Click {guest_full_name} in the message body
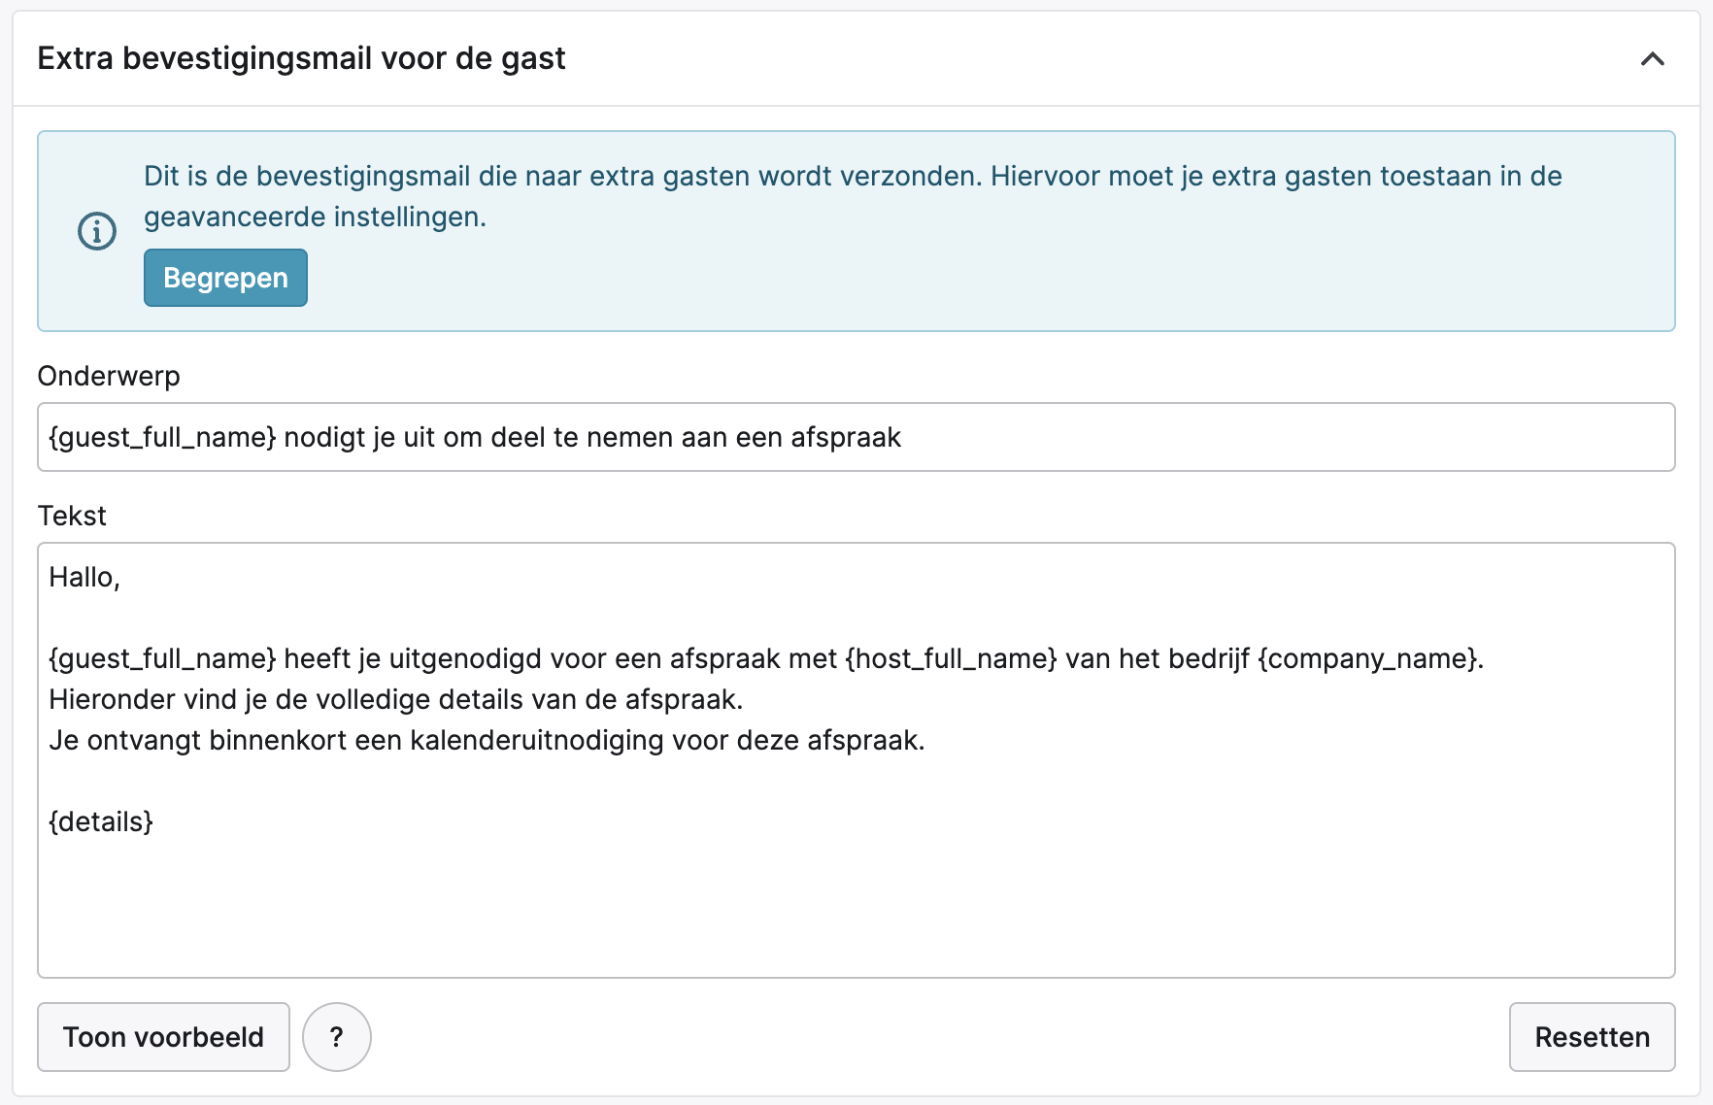Image resolution: width=1713 pixels, height=1105 pixels. pos(162,658)
